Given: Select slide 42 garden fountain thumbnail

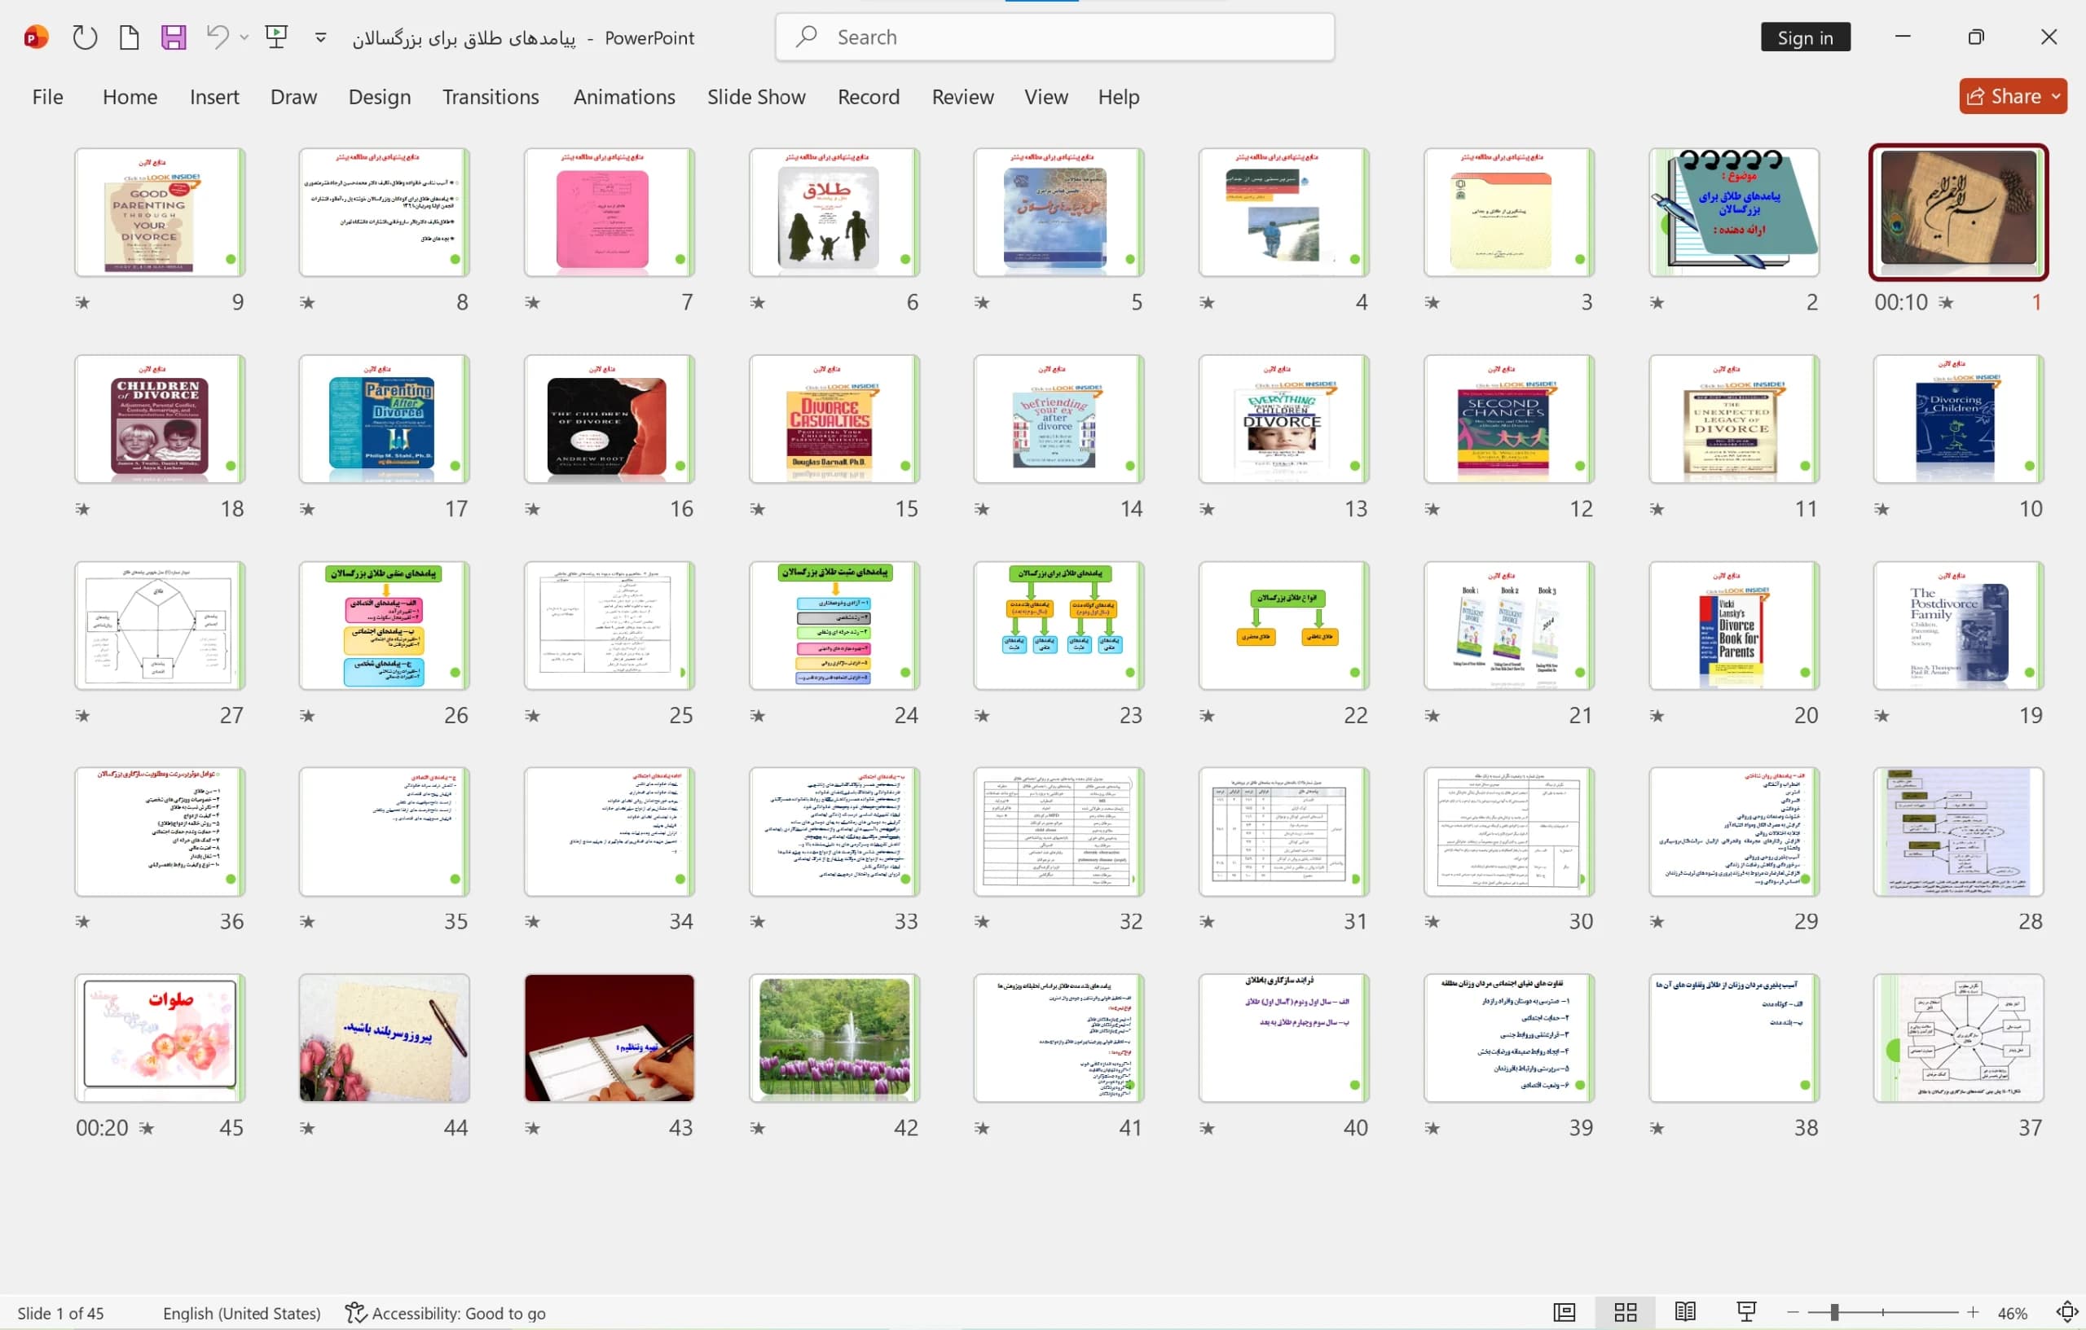Looking at the screenshot, I should coord(834,1038).
